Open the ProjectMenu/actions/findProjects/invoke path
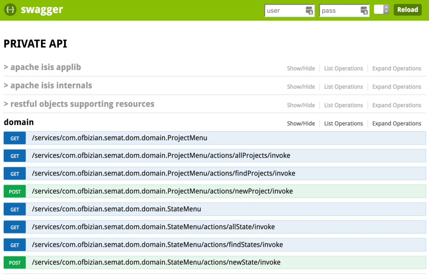Screen dimensions: 429x277 coord(164,173)
